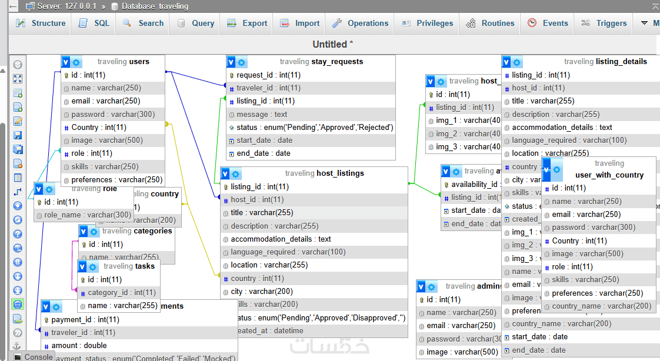
Task: Click gear icon on admins table
Action: (x=431, y=287)
